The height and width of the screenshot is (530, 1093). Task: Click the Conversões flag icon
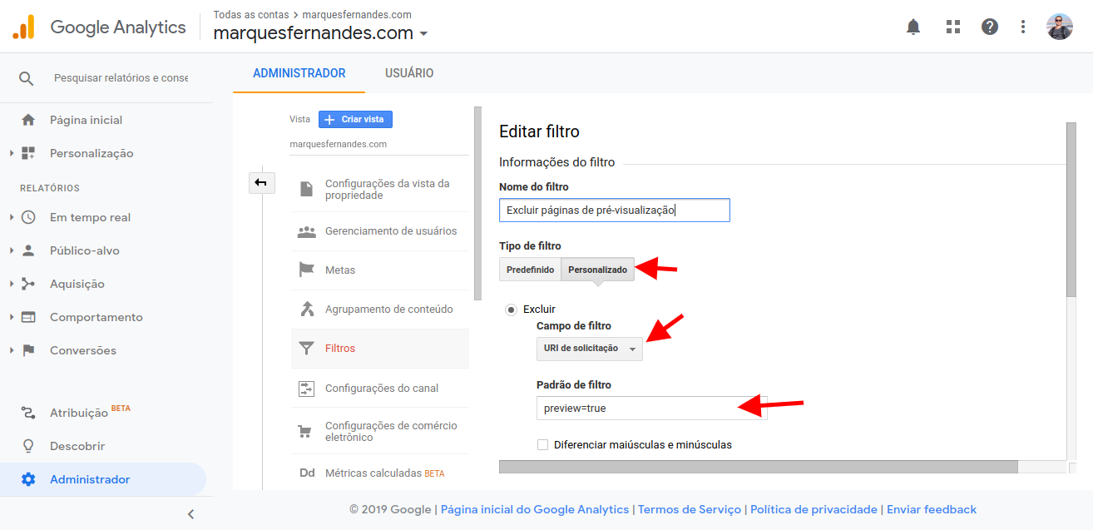point(28,350)
